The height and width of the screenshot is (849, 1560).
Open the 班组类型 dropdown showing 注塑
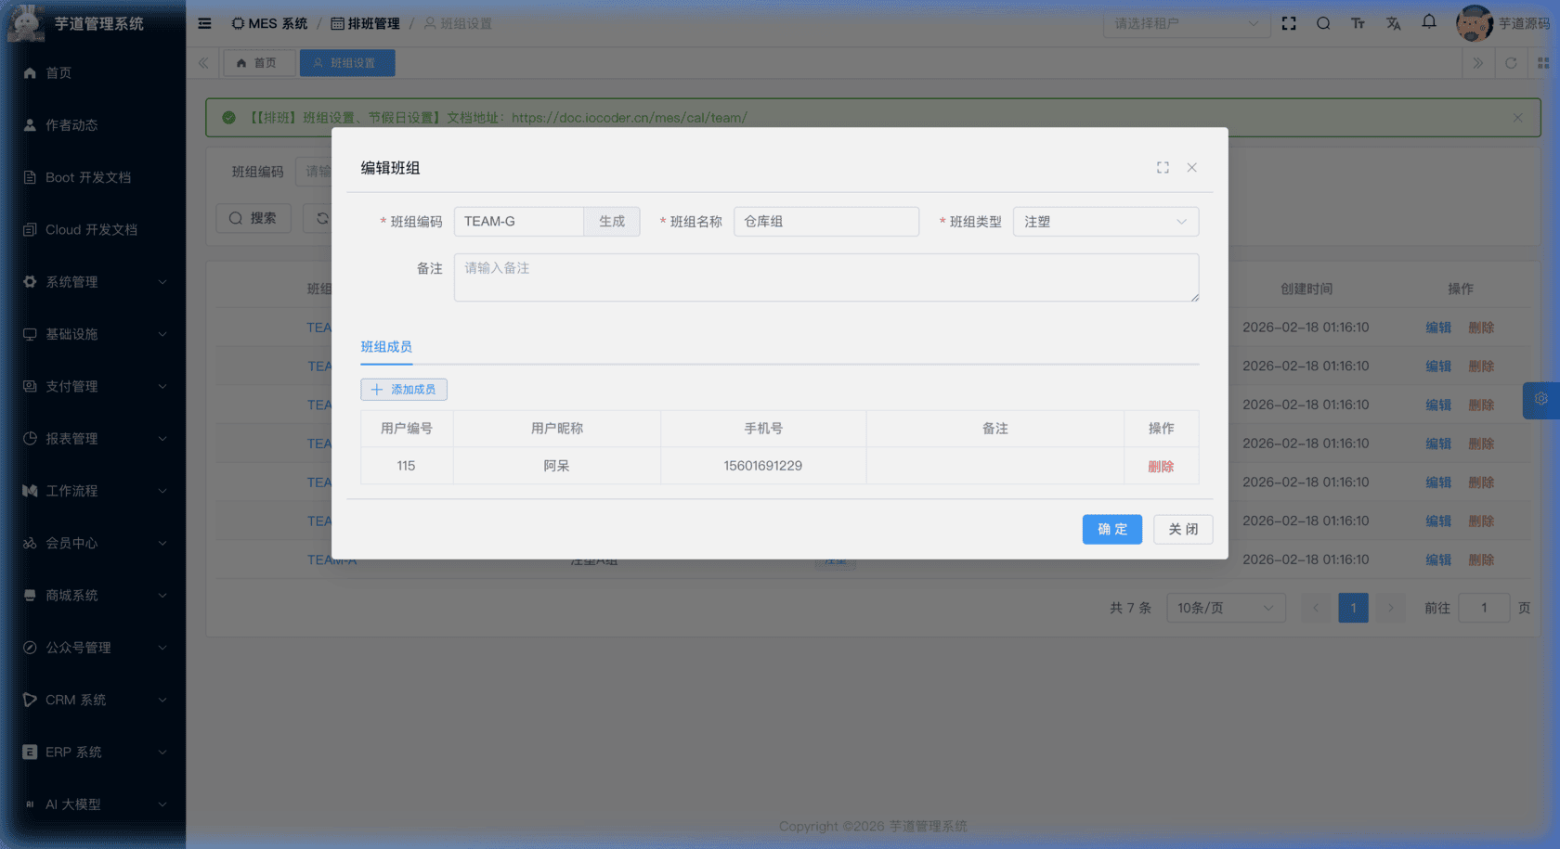1105,221
